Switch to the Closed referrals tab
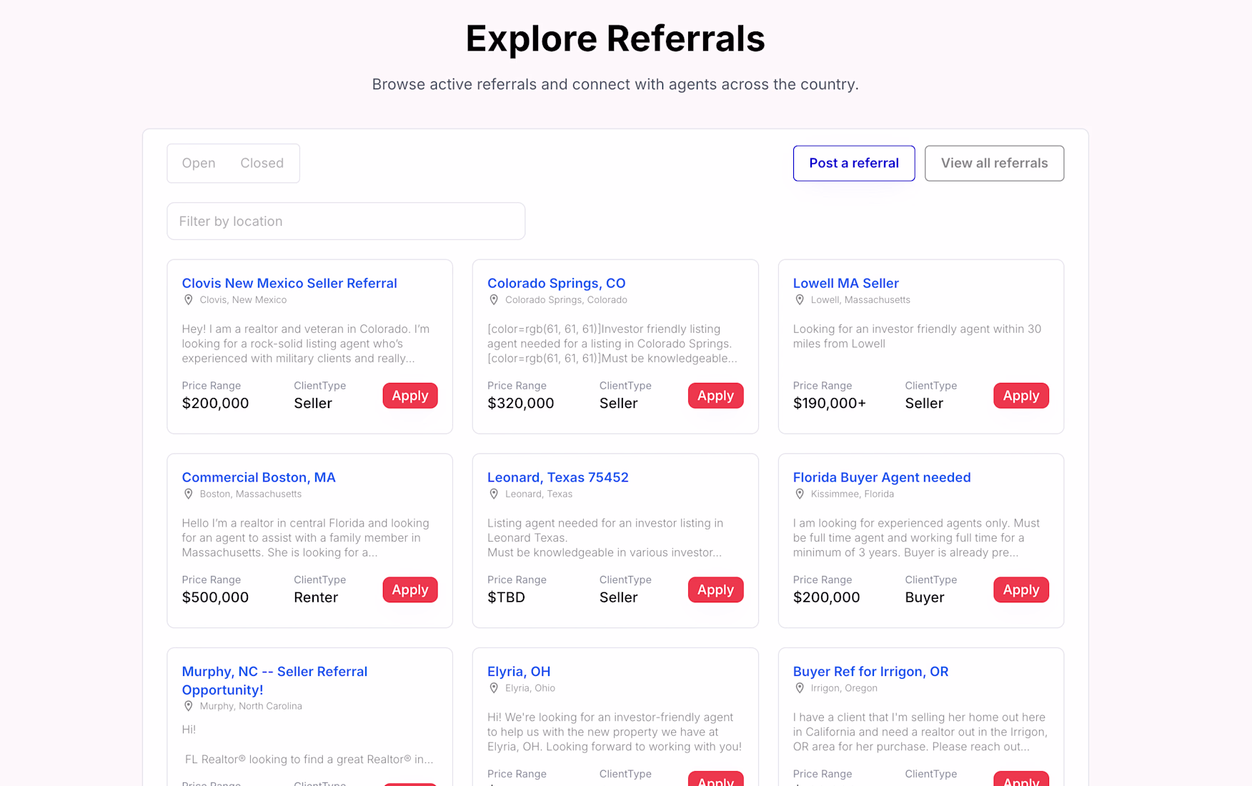The width and height of the screenshot is (1252, 786). tap(262, 163)
